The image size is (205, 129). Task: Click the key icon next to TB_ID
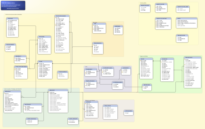[94, 45]
